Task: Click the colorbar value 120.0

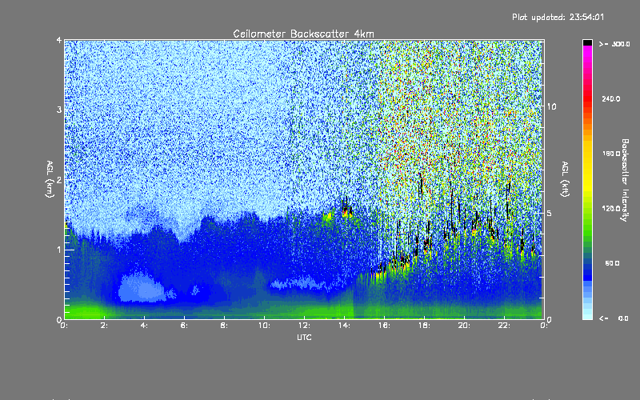Action: click(x=611, y=209)
